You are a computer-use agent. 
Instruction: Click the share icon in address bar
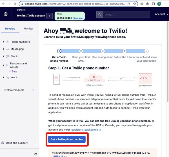click(x=129, y=4)
